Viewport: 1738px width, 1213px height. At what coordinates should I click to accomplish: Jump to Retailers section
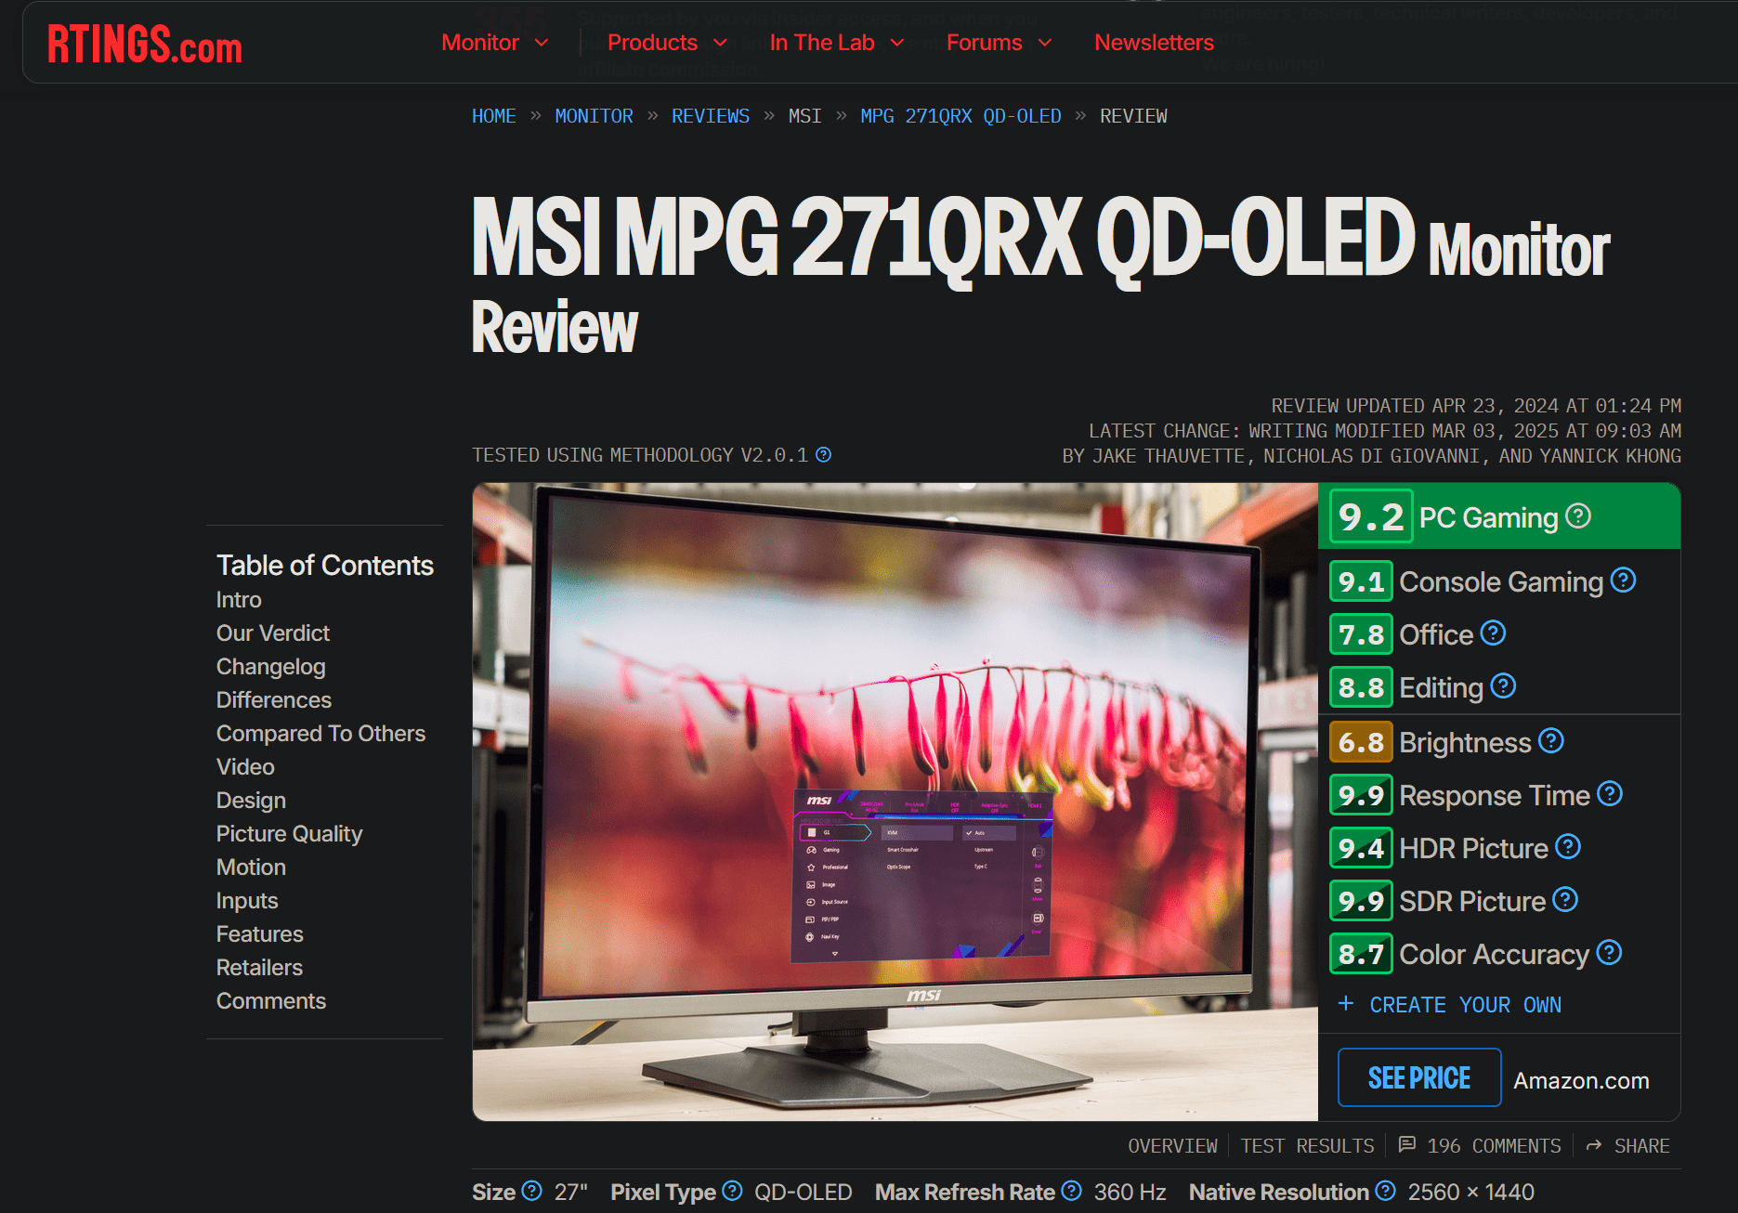point(259,968)
